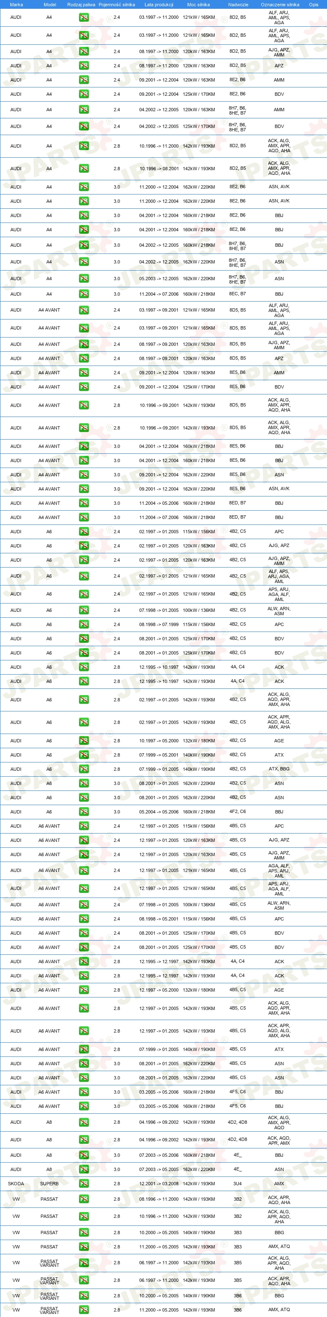Click the 3B3 cell in the PASSAT BBG row
Screen dimensions: 327x1317
pos(238,1233)
